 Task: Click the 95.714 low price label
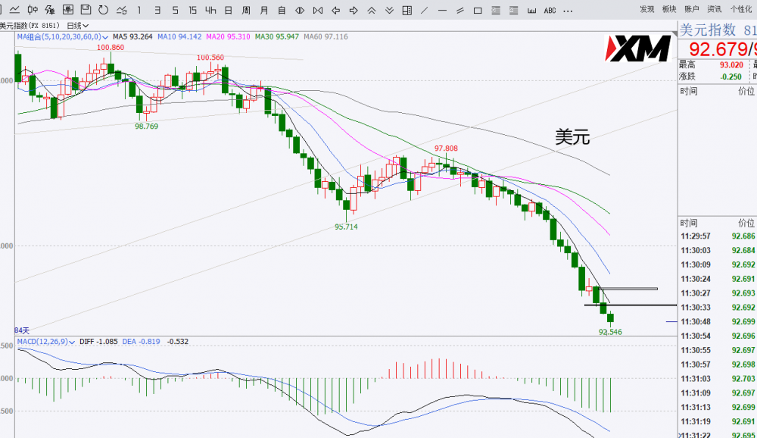coord(346,227)
